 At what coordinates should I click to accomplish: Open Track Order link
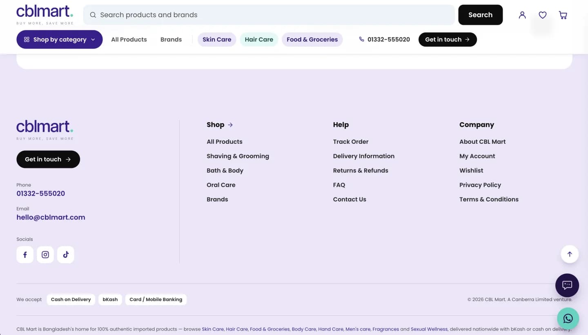(351, 142)
